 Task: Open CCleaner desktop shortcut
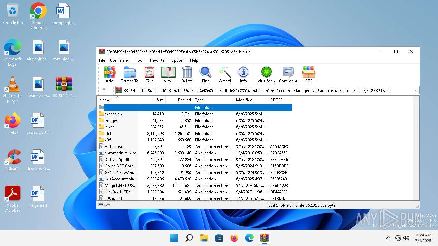coord(13,160)
